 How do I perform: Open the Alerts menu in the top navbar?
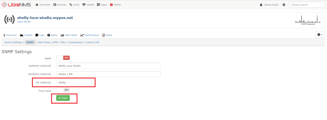(x=115, y=4)
